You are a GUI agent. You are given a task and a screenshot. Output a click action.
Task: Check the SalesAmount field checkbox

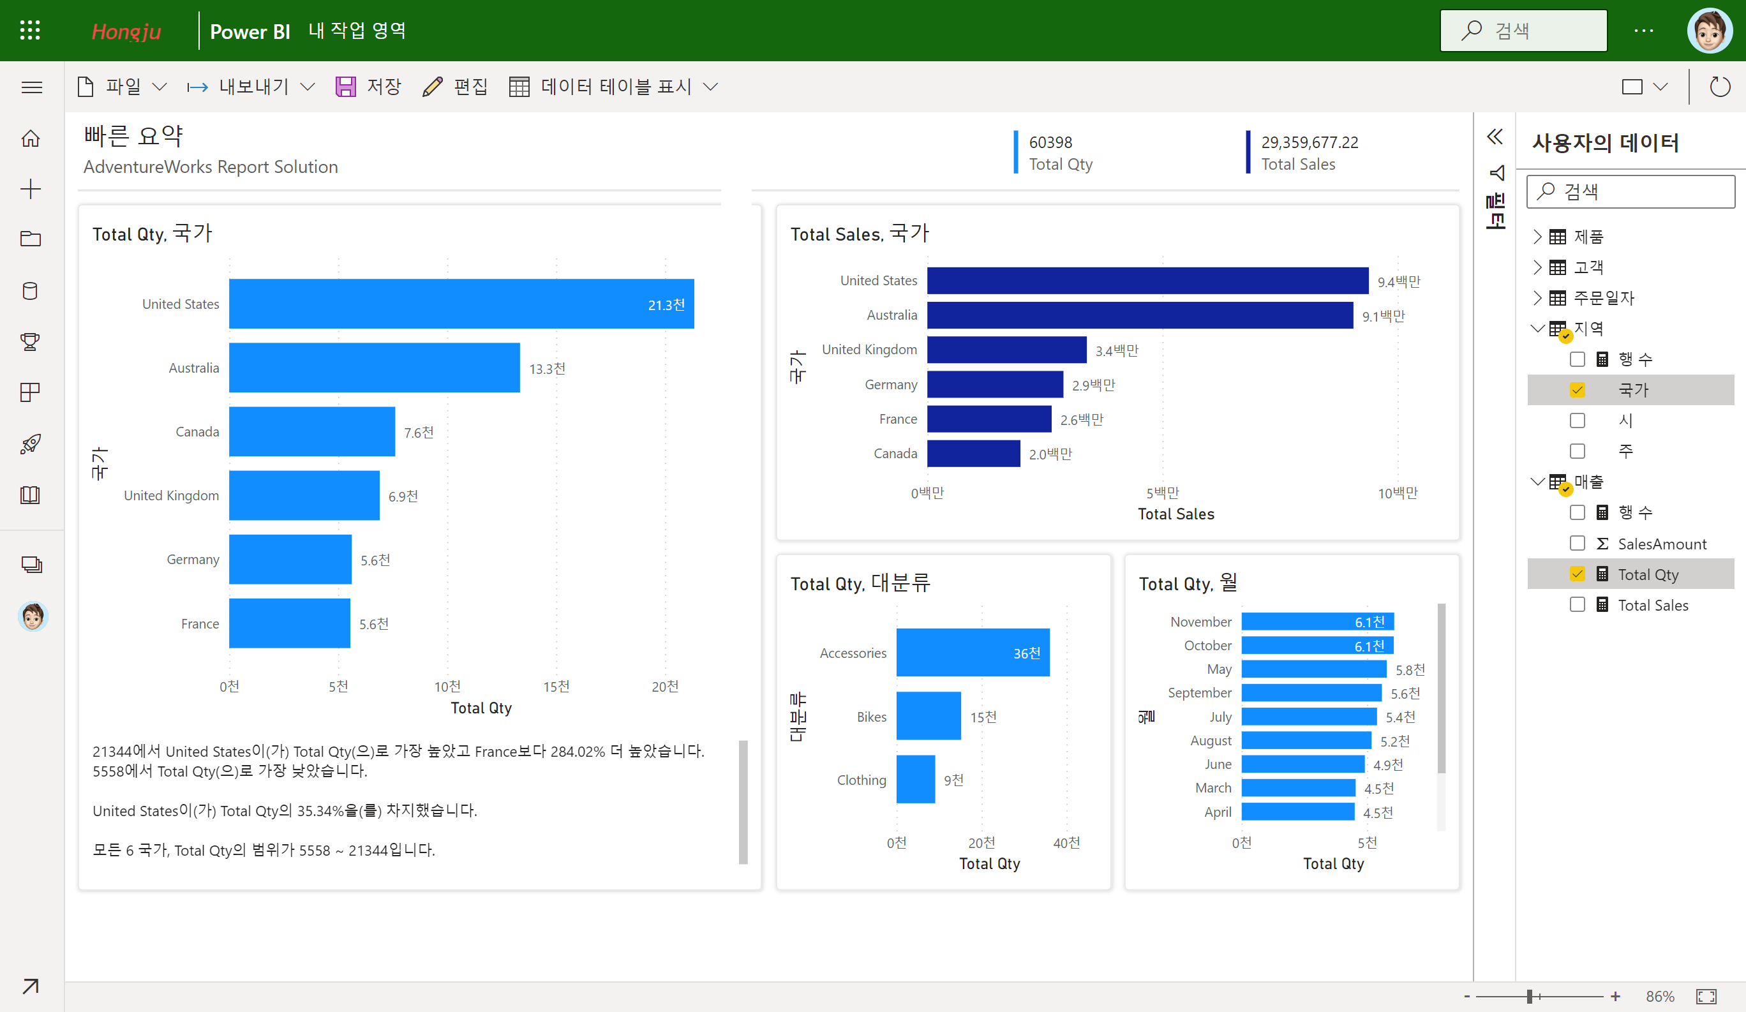tap(1577, 543)
